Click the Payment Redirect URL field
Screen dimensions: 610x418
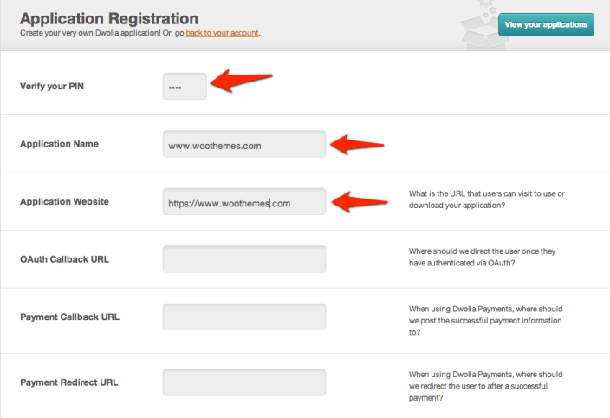[243, 382]
